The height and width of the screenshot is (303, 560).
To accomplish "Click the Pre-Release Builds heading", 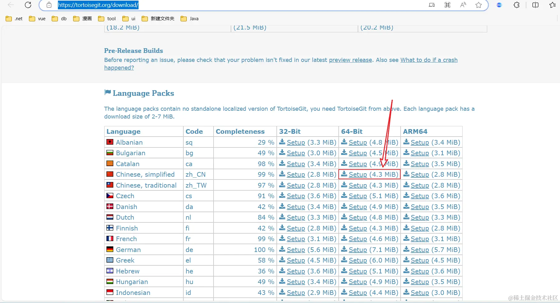I will coord(134,51).
